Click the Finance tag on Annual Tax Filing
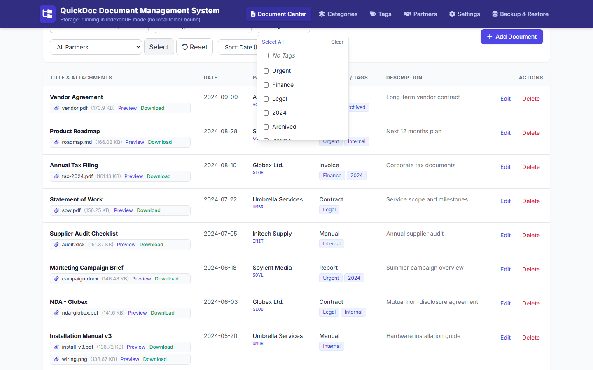This screenshot has height=370, width=593. [x=332, y=176]
